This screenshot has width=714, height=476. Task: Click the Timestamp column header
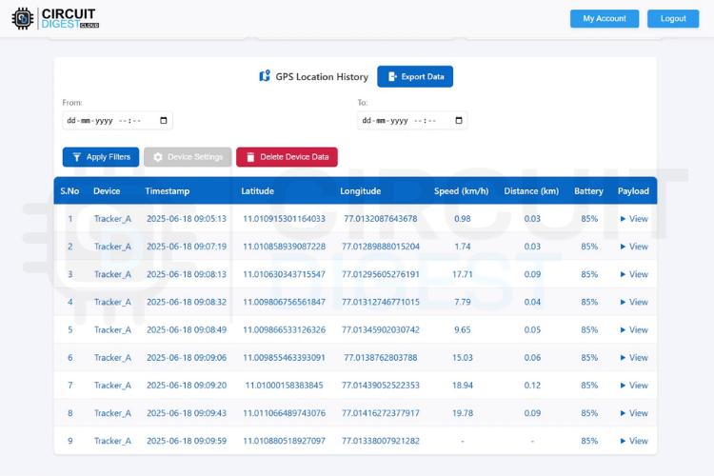168,190
